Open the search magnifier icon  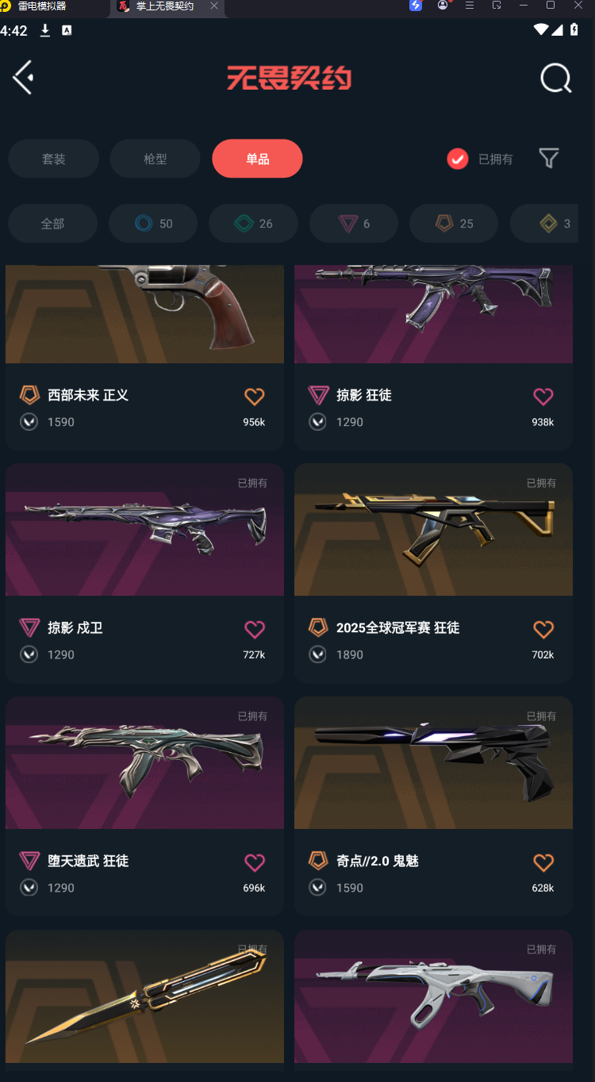pyautogui.click(x=555, y=78)
